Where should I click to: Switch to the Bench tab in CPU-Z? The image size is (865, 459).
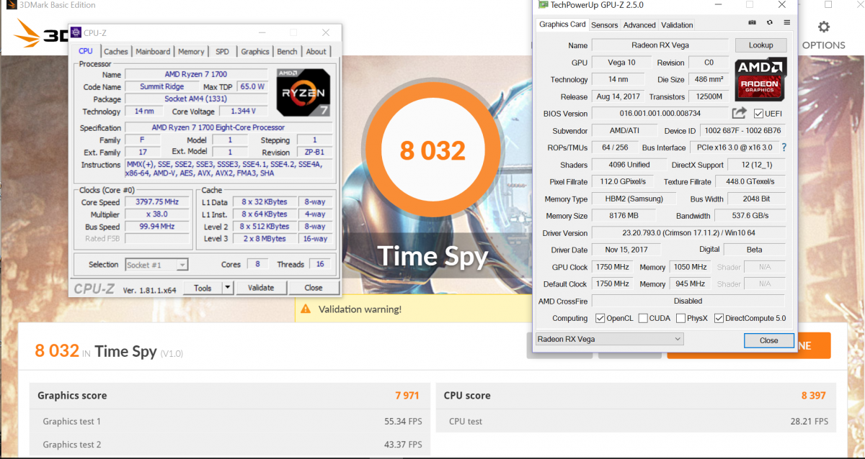click(x=287, y=51)
